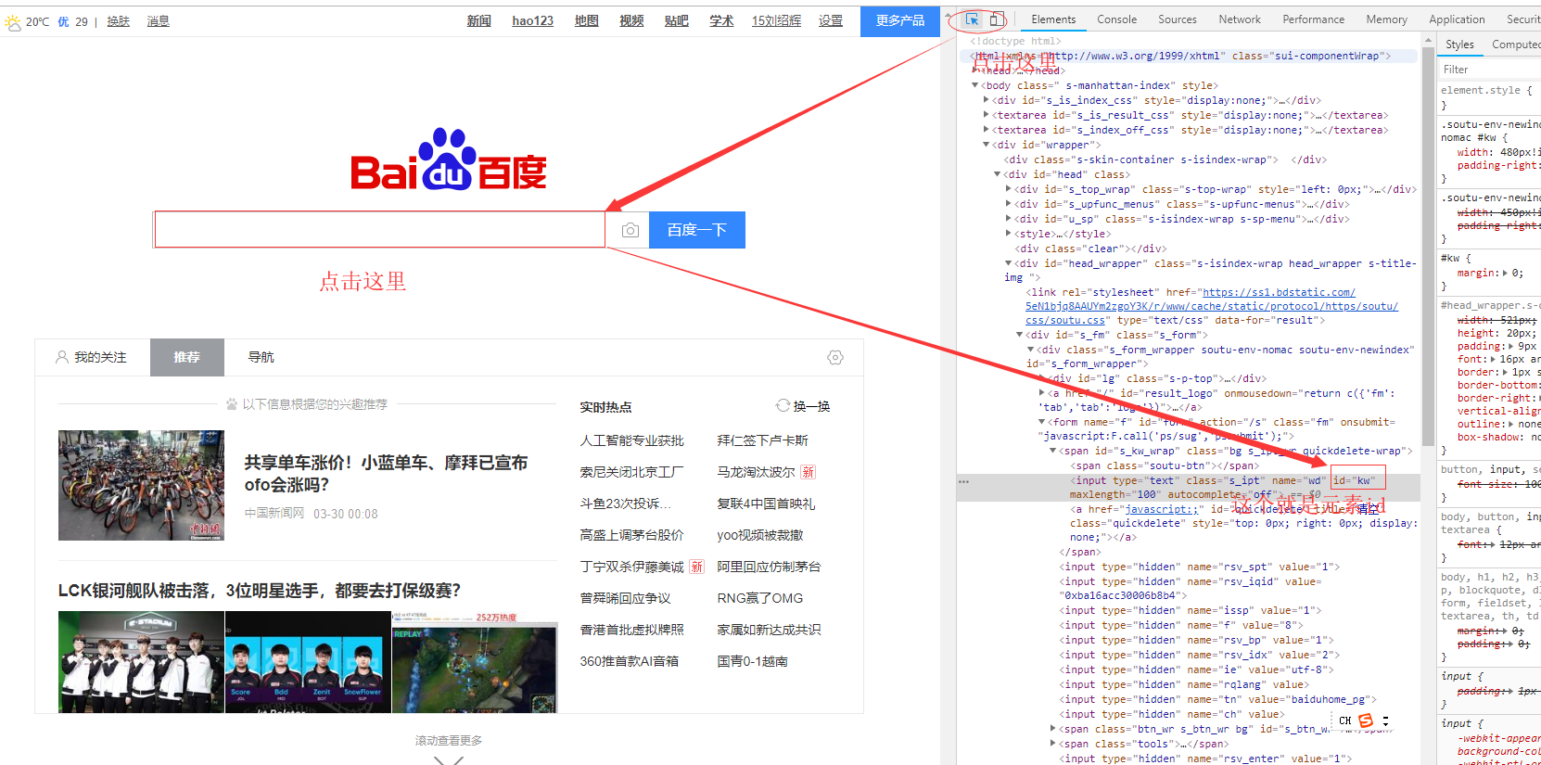The height and width of the screenshot is (765, 1541).
Task: Expand the div id="s_top_wrap" node
Action: coord(1009,189)
